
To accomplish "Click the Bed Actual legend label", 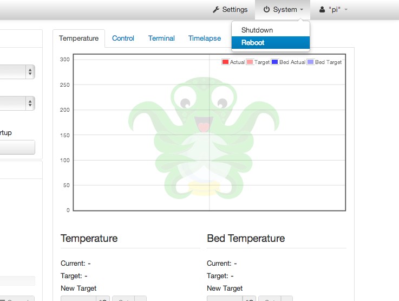I will point(292,62).
